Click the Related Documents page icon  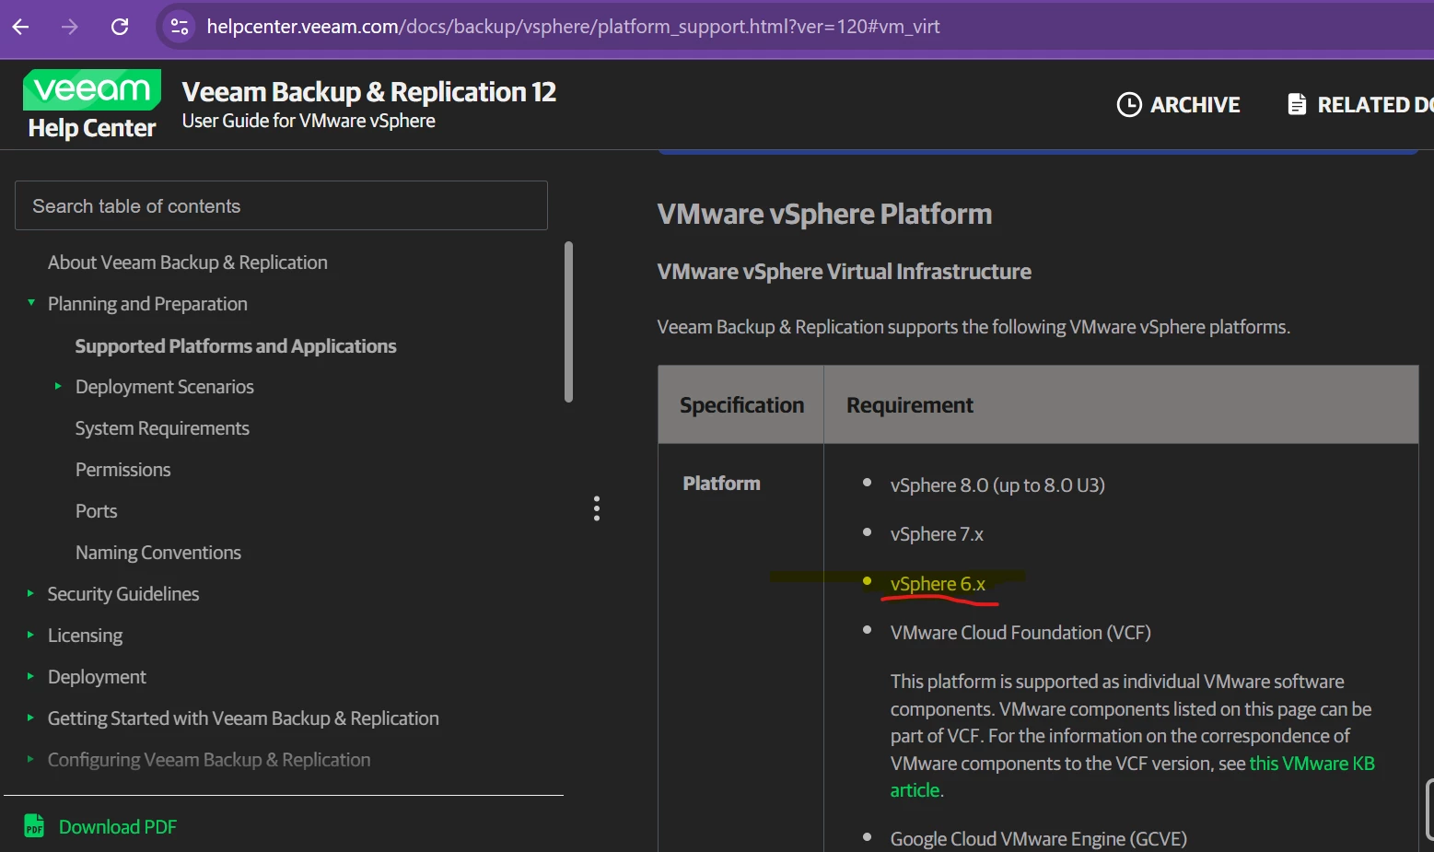[x=1297, y=104]
